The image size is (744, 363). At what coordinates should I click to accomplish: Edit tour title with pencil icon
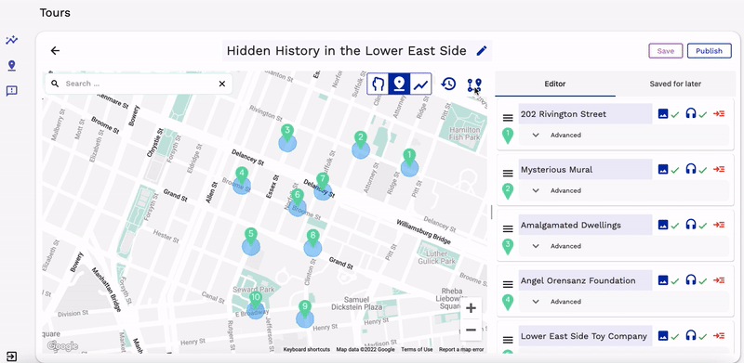coord(482,51)
